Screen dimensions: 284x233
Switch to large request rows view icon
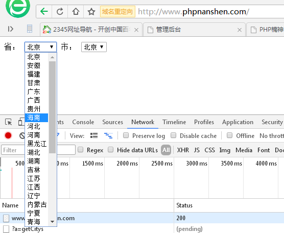point(94,135)
